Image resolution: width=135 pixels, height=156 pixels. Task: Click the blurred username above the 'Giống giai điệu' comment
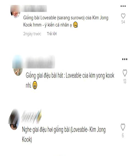(x=40, y=62)
